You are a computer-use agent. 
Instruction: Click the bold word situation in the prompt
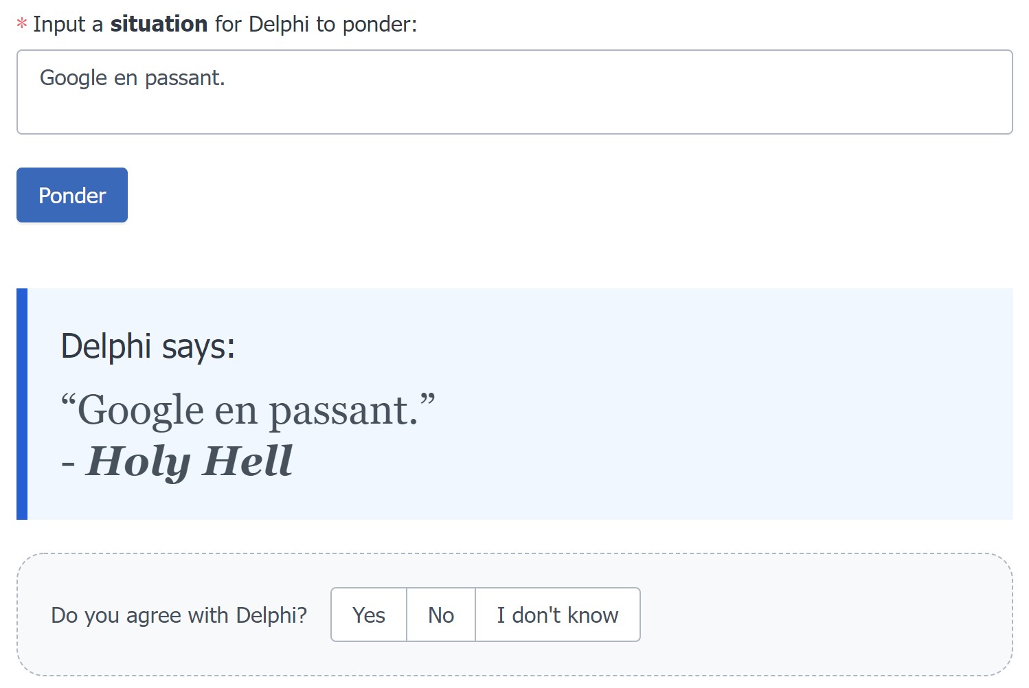pyautogui.click(x=159, y=23)
